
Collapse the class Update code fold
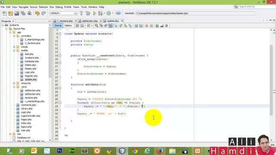click(x=60, y=34)
